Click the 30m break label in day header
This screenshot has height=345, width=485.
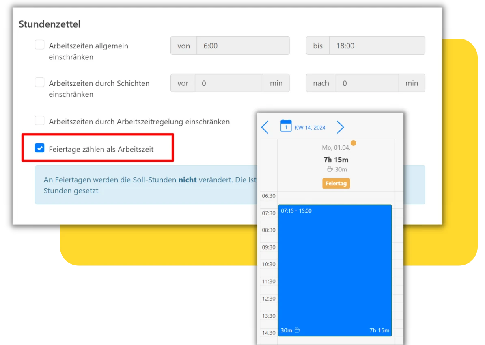tap(341, 169)
